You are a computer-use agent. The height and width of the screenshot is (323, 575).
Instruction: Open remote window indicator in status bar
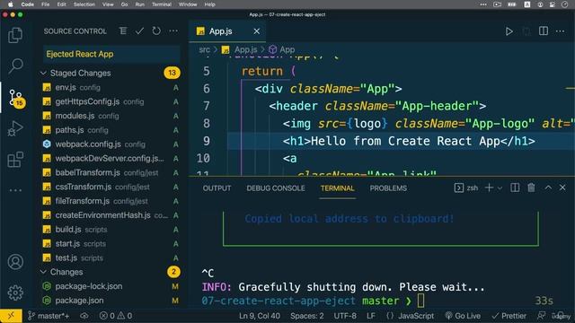point(11,315)
